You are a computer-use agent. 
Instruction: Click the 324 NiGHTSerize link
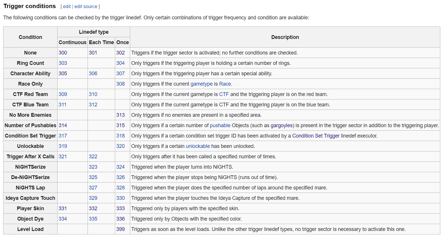(121, 167)
